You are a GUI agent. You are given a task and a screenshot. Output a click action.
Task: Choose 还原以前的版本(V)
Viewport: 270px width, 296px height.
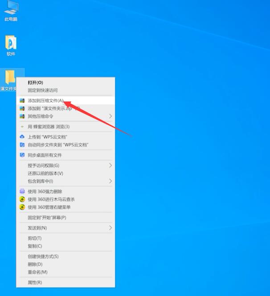point(65,173)
